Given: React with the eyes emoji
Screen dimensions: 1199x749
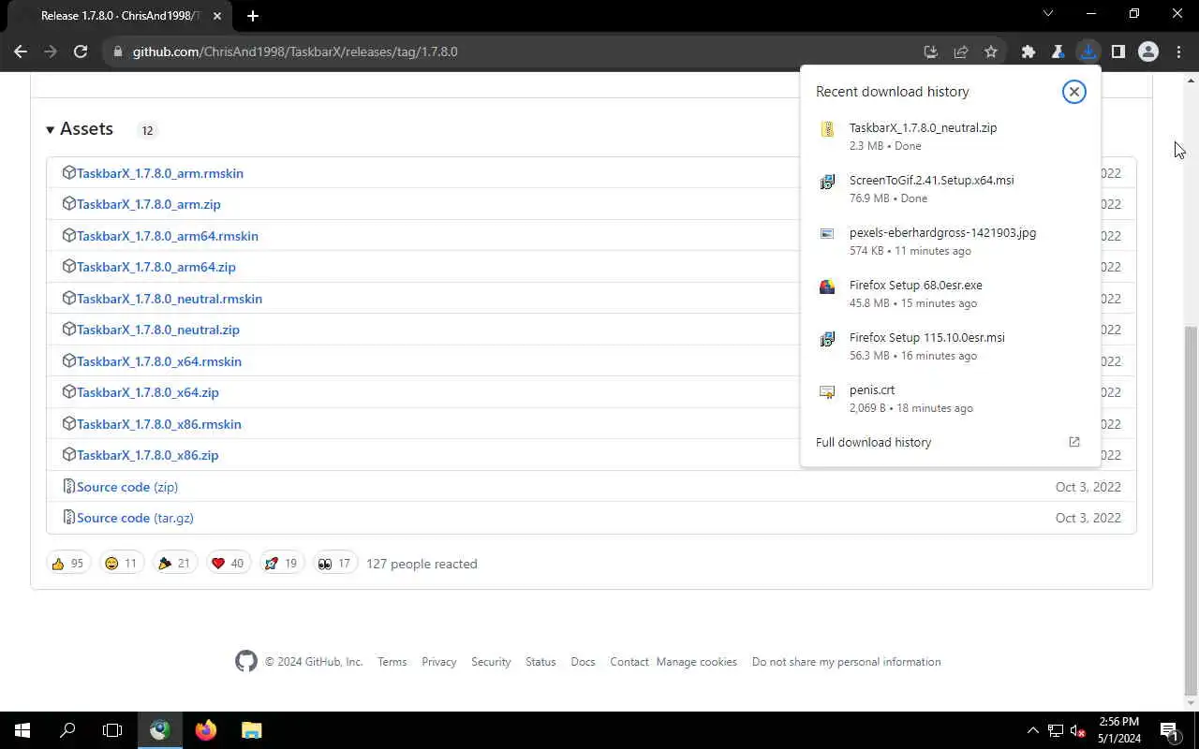Looking at the screenshot, I should [335, 563].
